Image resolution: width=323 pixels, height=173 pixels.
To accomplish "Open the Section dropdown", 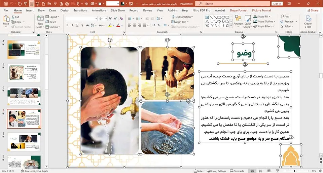I will (x=53, y=27).
